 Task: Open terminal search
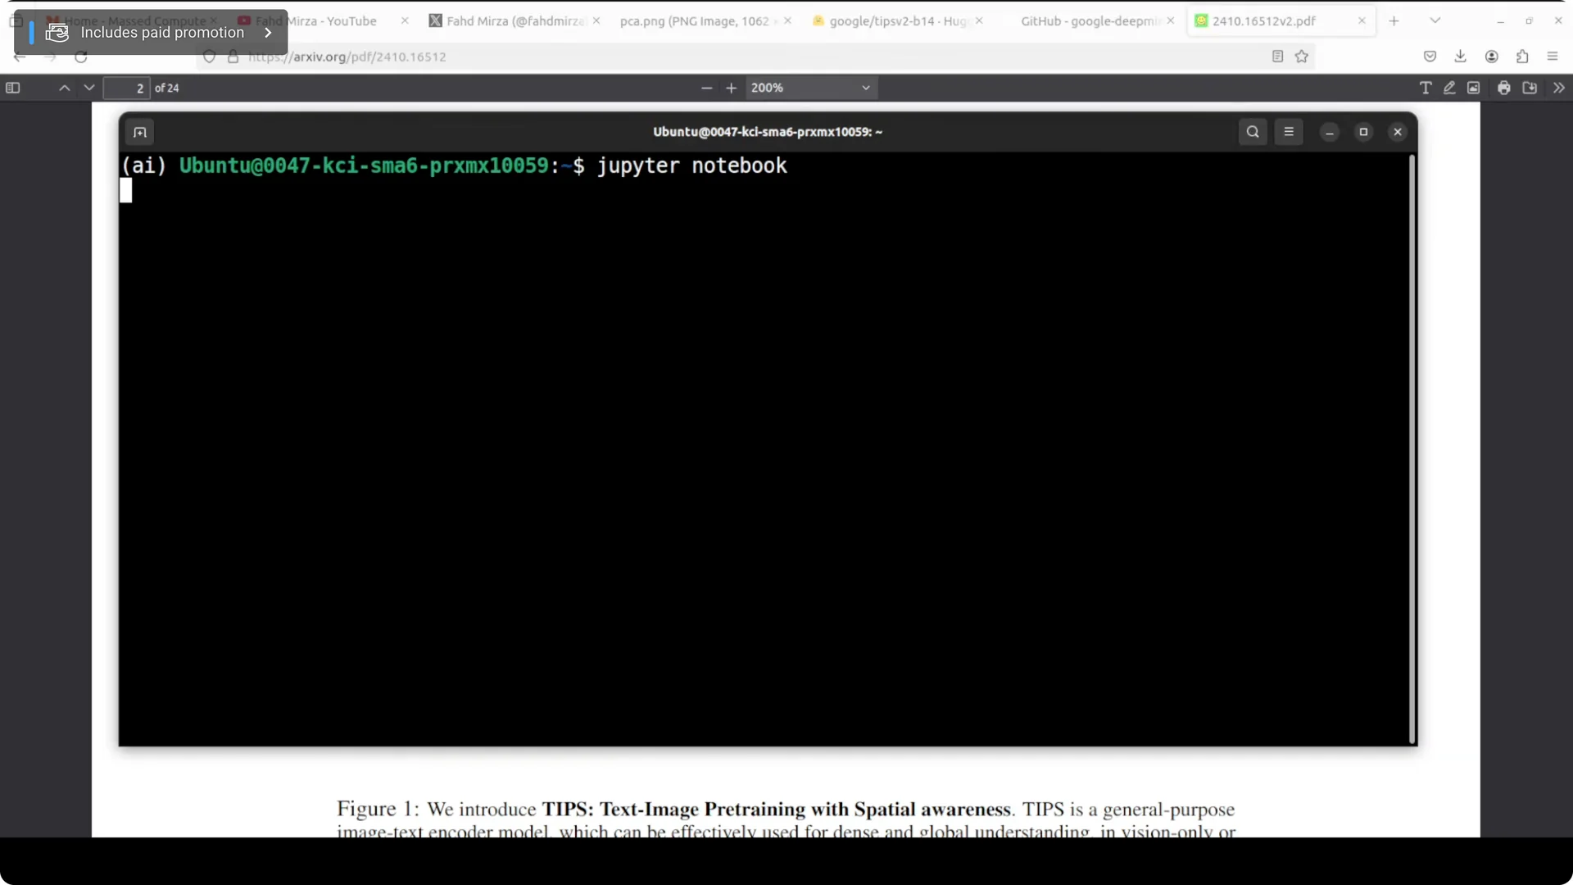(x=1253, y=132)
